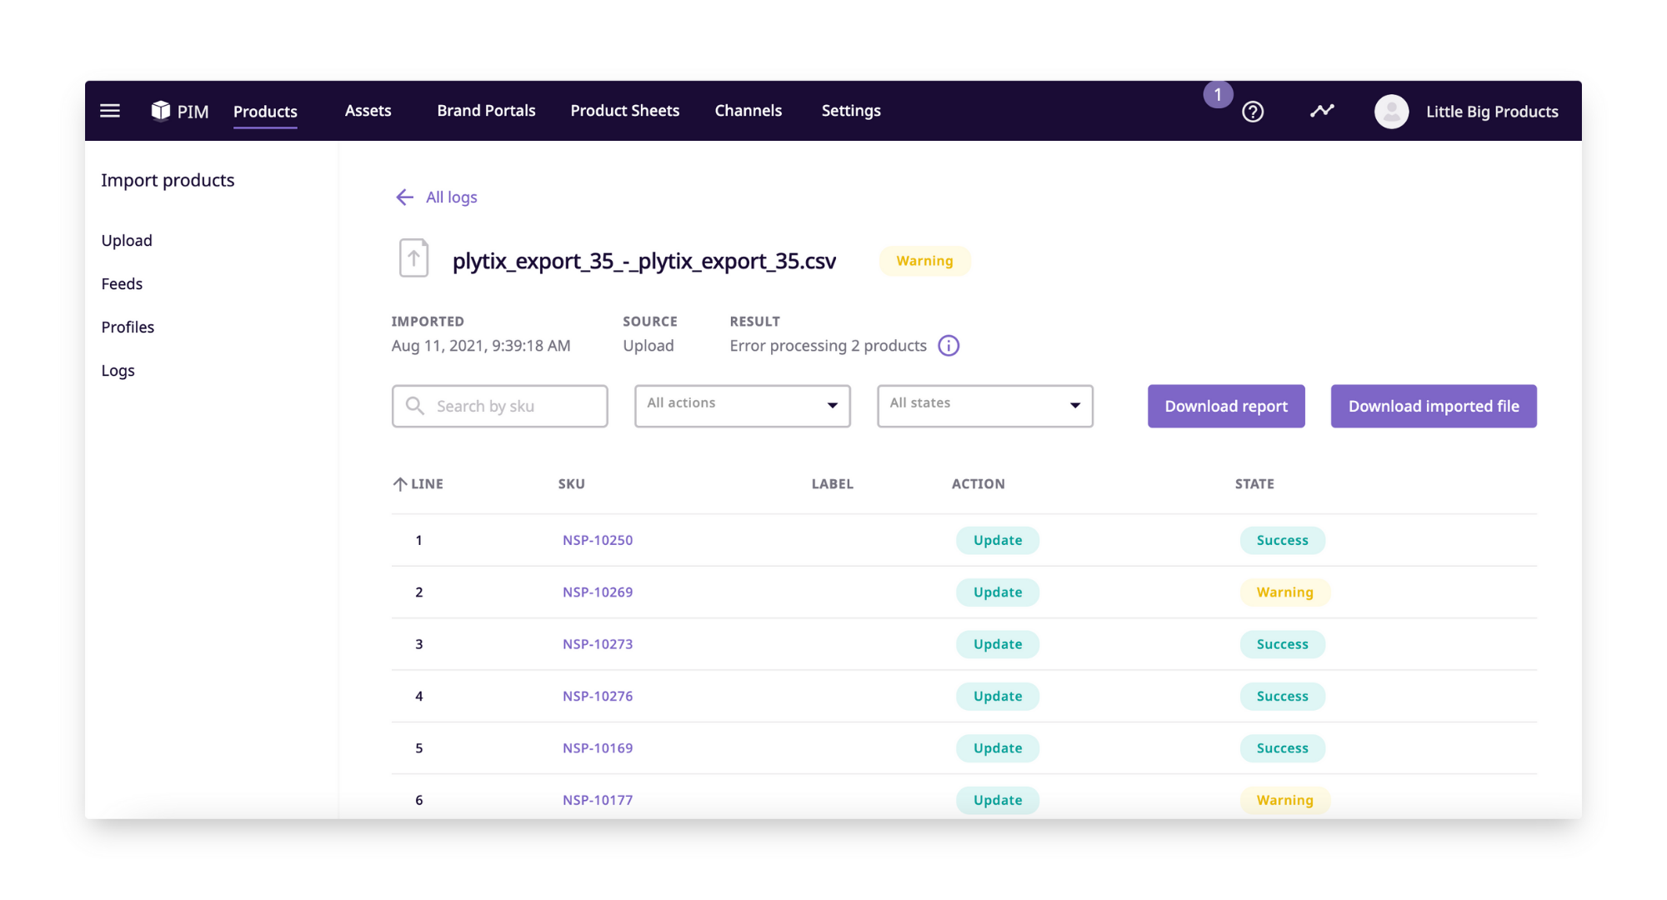Toggle the LINE column sort arrow
The height and width of the screenshot is (900, 1667).
coord(399,483)
